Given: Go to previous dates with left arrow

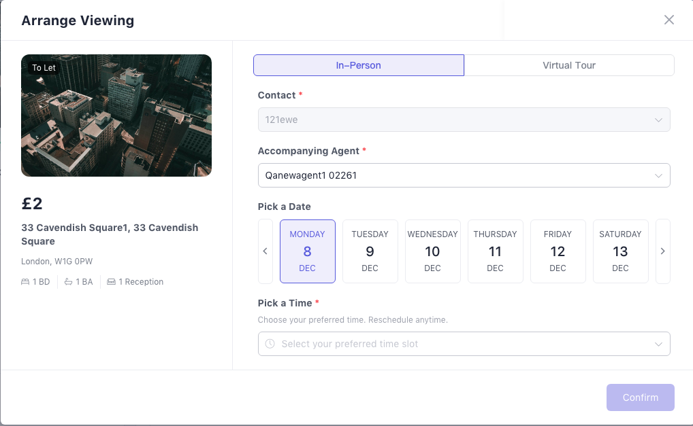Looking at the screenshot, I should coord(265,251).
